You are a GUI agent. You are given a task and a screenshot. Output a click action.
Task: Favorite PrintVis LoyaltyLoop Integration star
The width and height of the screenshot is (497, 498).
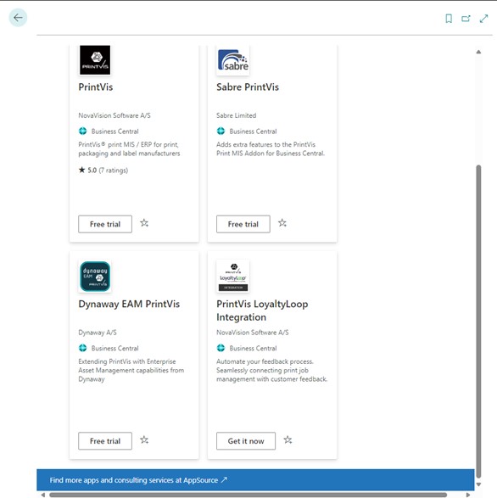click(x=288, y=439)
